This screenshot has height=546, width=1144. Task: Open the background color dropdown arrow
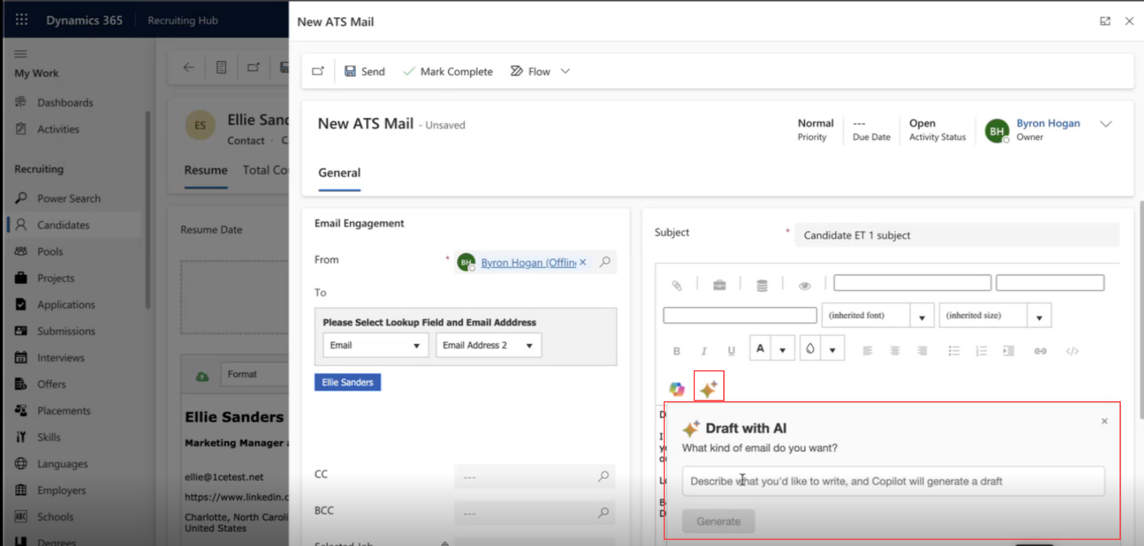(832, 350)
